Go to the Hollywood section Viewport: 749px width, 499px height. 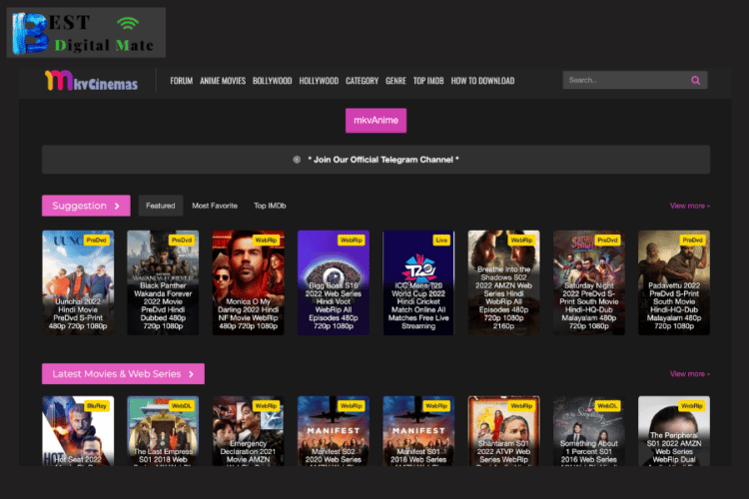319,81
